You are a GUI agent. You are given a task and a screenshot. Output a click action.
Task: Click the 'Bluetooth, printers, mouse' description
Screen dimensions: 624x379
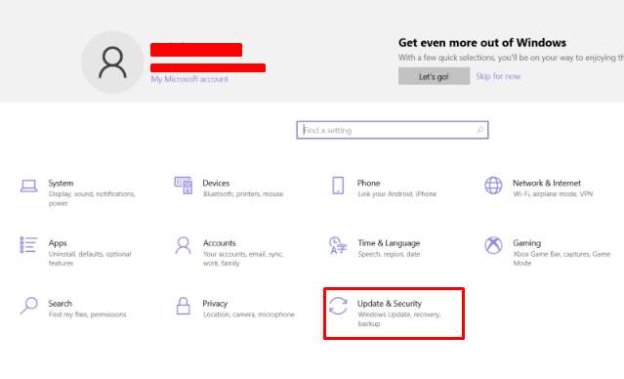pyautogui.click(x=243, y=193)
